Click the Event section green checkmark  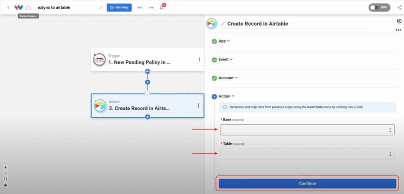[214, 59]
